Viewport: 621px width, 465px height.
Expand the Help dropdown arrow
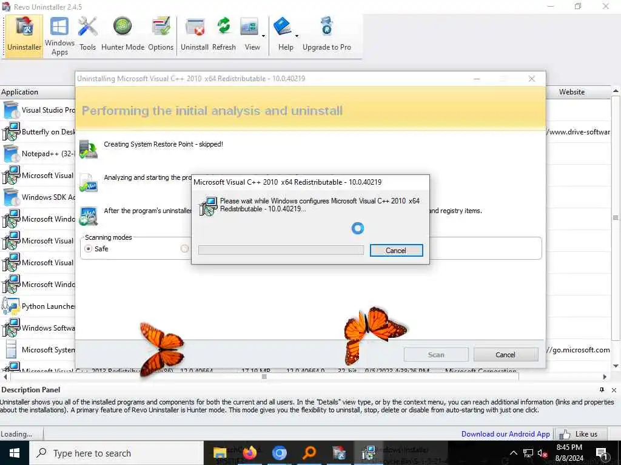[297, 36]
